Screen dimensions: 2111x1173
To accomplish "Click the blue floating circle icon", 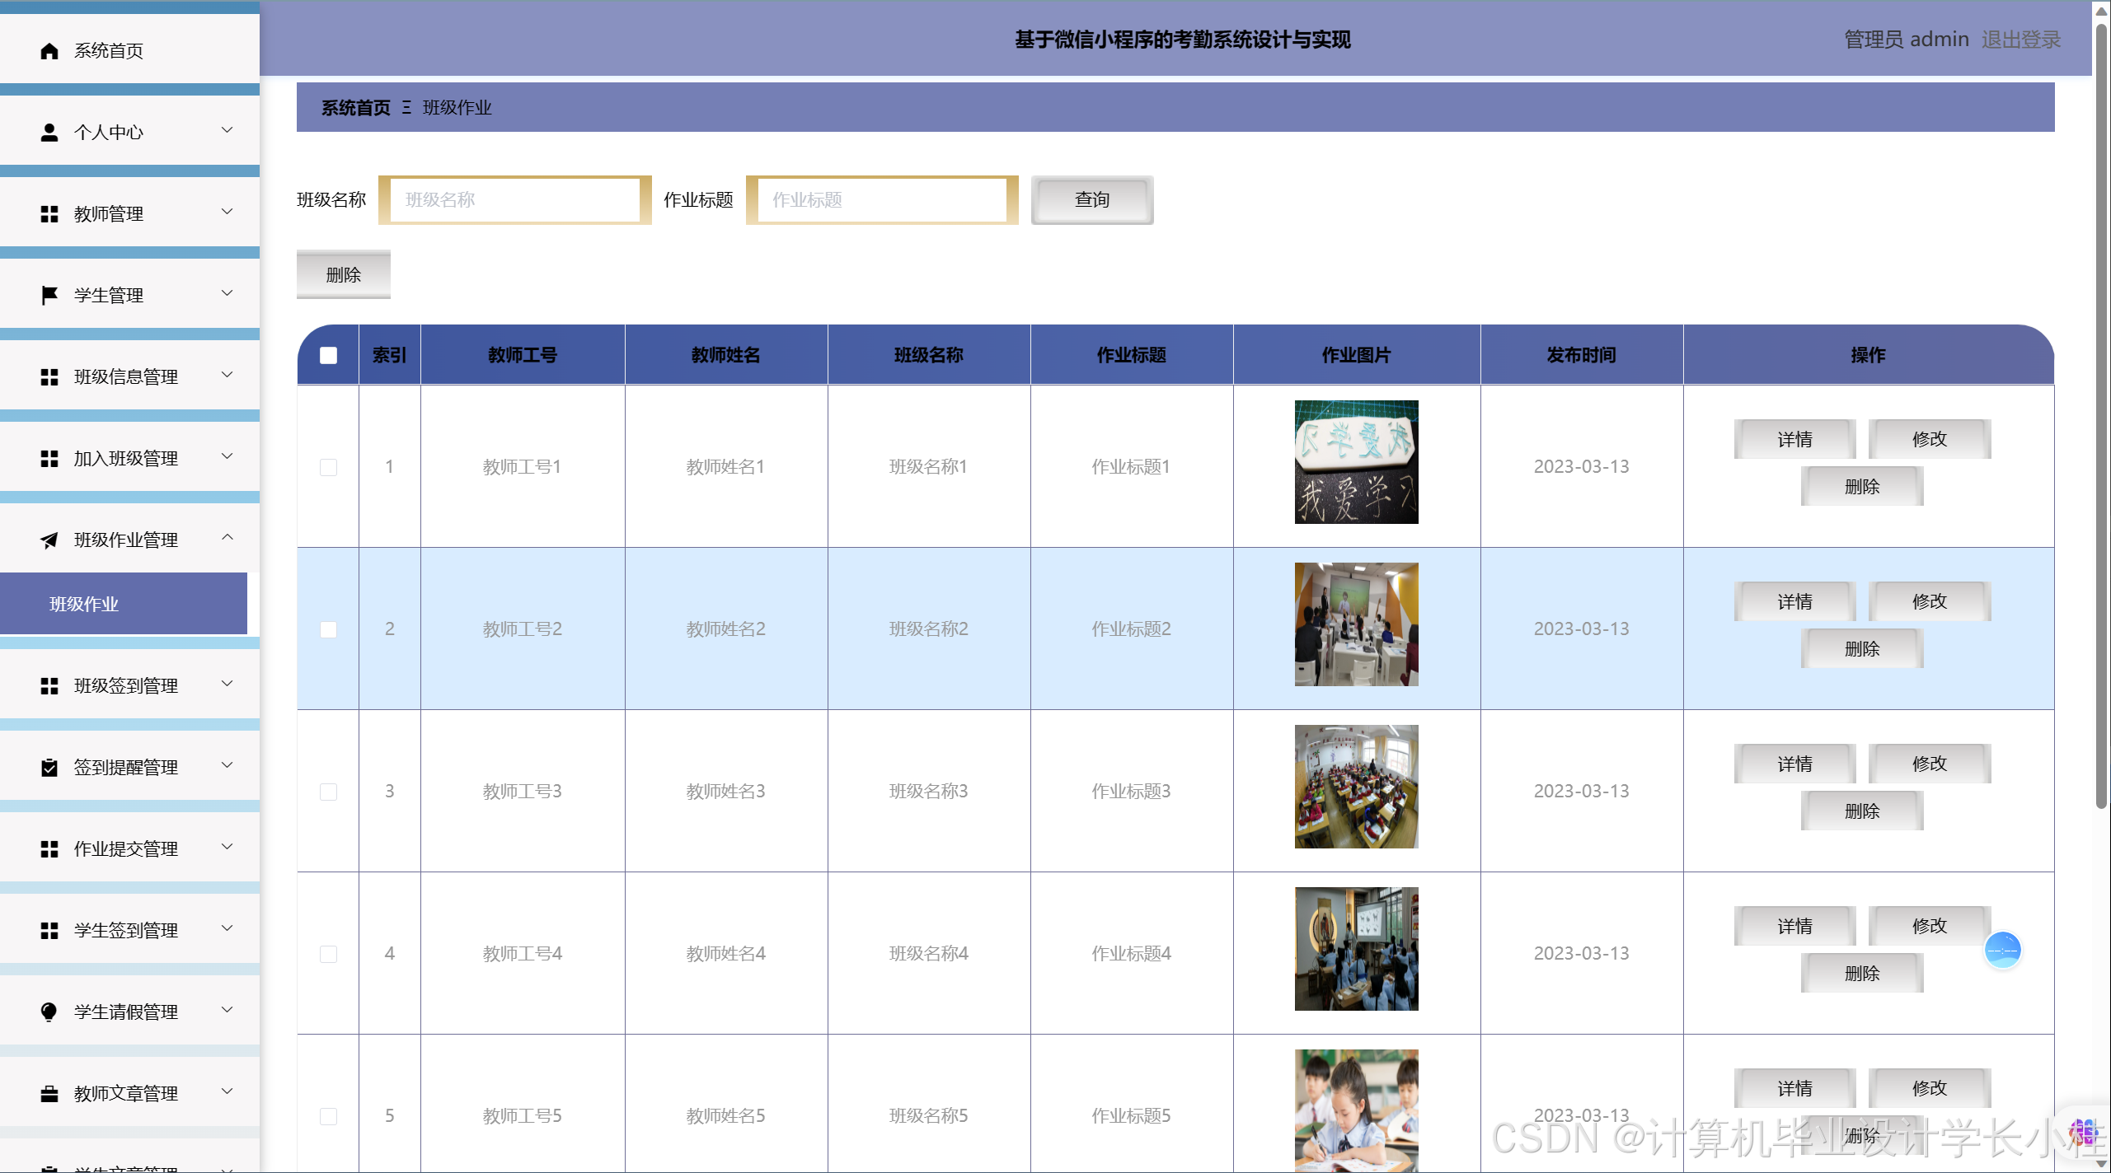I will click(x=2002, y=951).
